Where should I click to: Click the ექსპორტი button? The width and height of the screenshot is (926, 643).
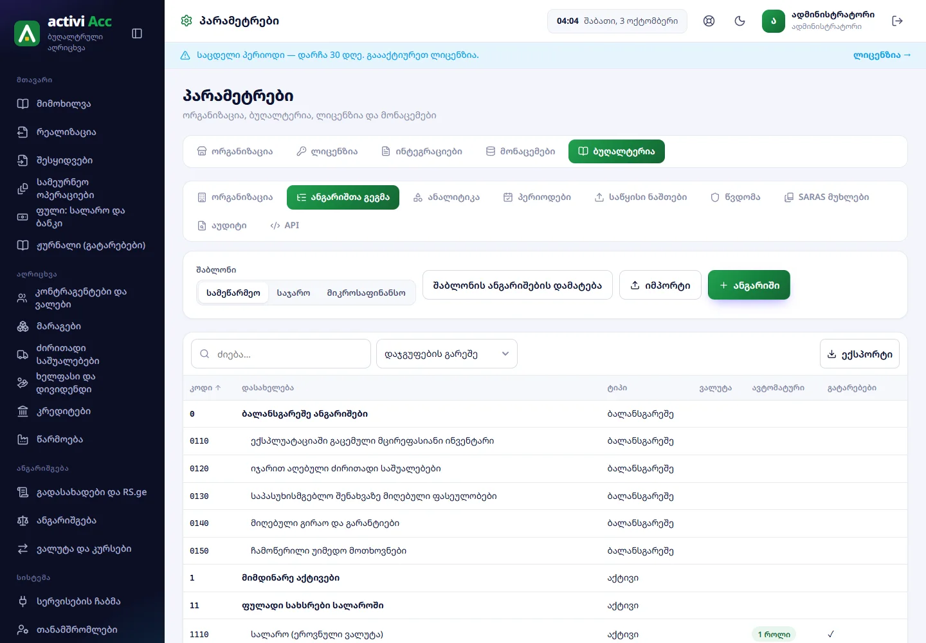[859, 354]
